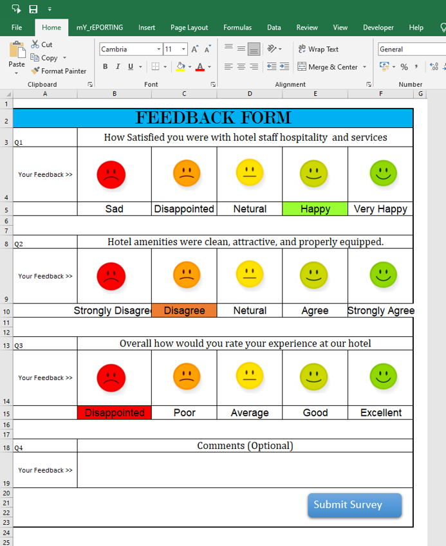Click the Submit Survey button

(354, 505)
